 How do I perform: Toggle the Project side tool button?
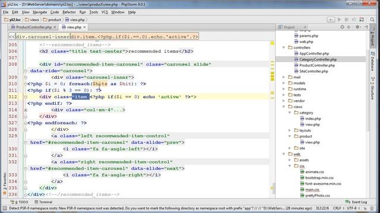[373, 35]
